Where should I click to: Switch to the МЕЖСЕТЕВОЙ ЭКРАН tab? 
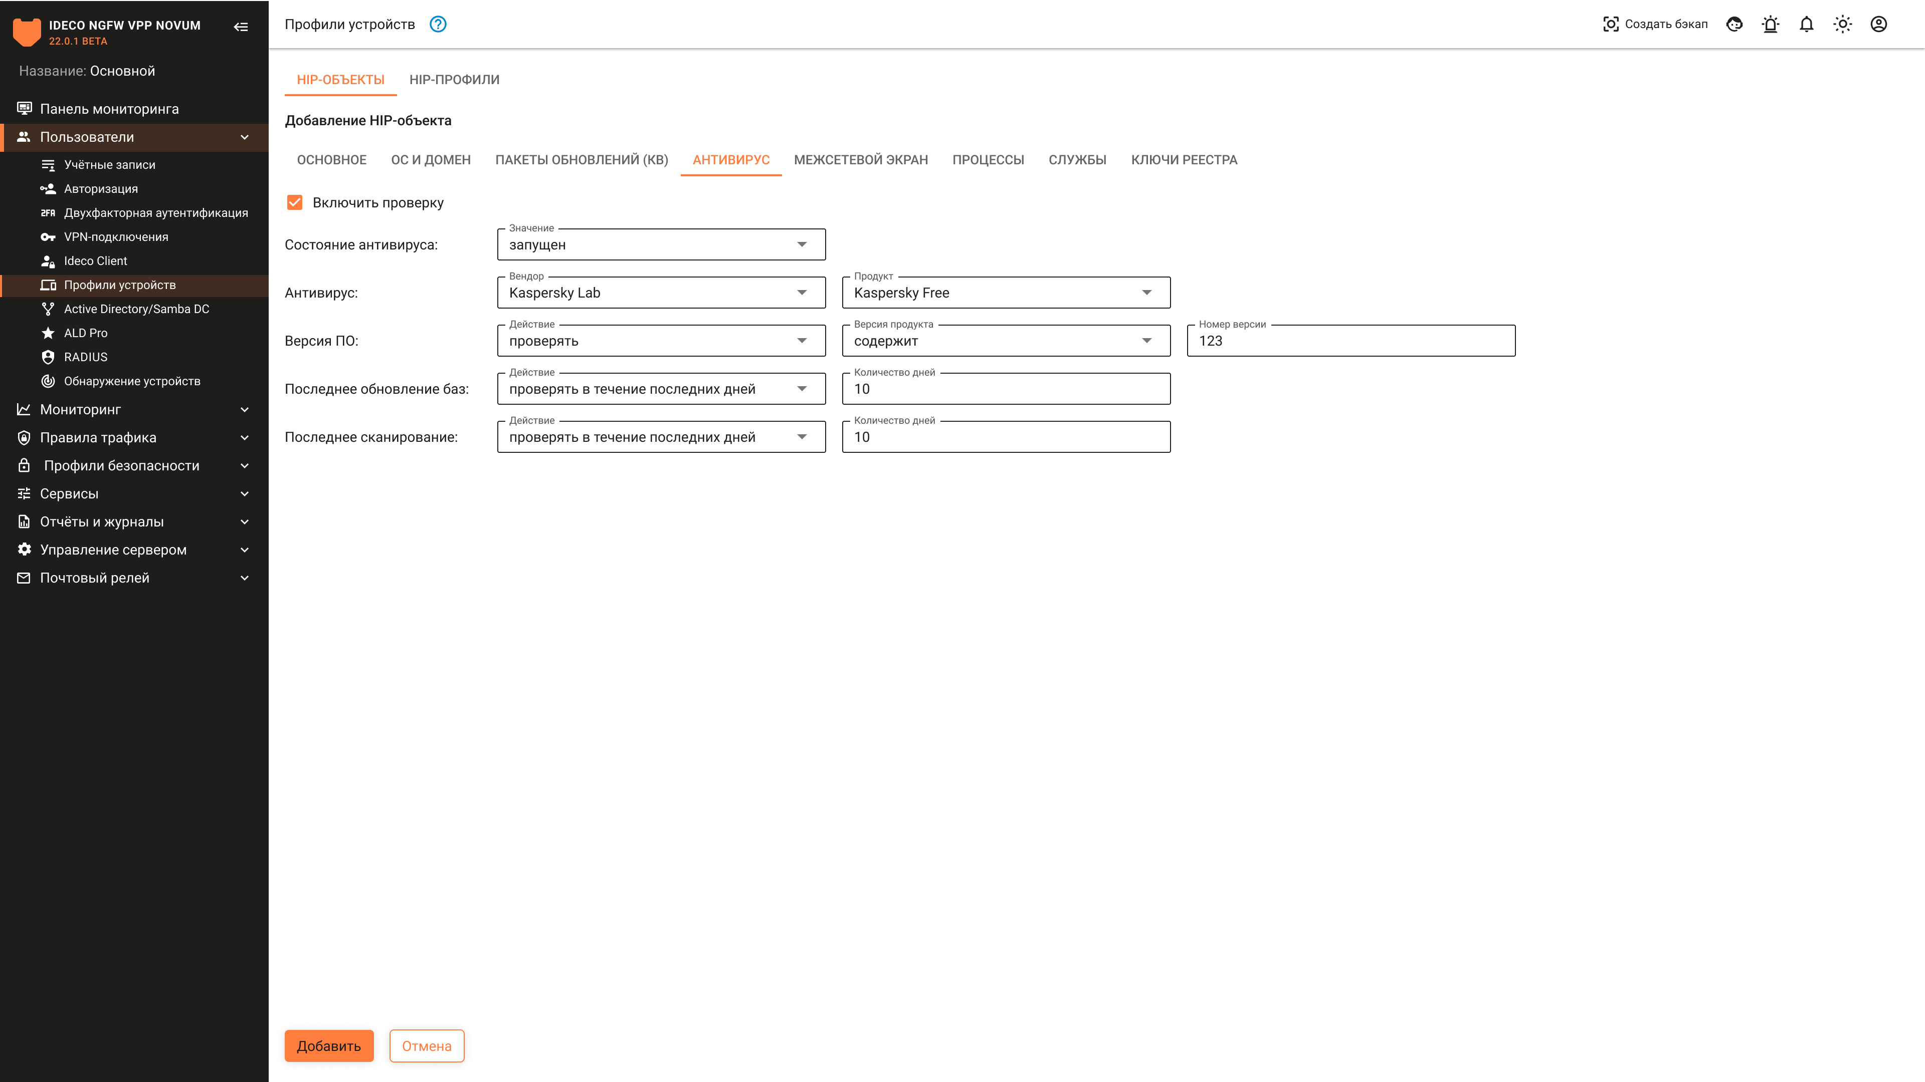(860, 160)
